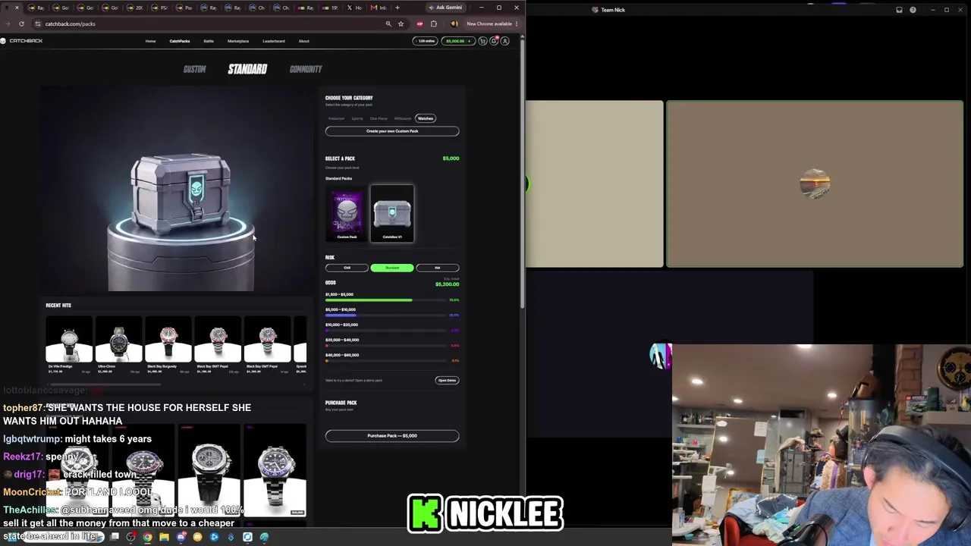
Task: Select the Watches category
Action: coord(426,118)
